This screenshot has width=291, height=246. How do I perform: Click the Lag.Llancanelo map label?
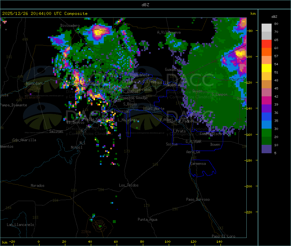pos(21,225)
